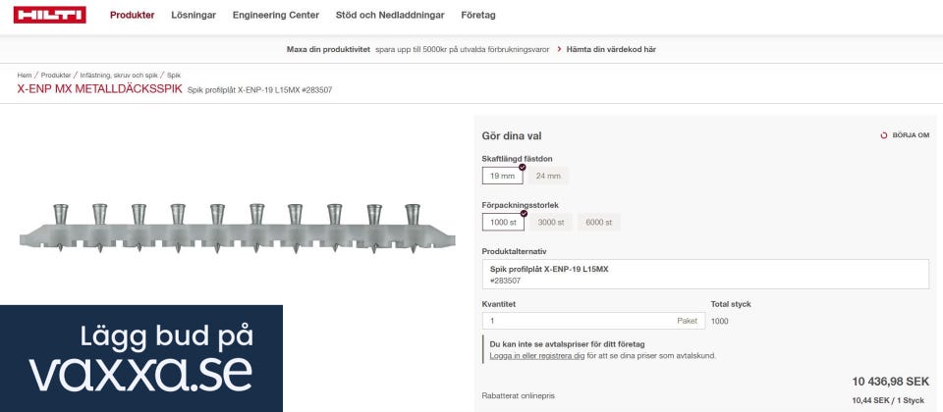This screenshot has width=943, height=412.
Task: Open the Spik breadcrumb
Action: (x=174, y=76)
